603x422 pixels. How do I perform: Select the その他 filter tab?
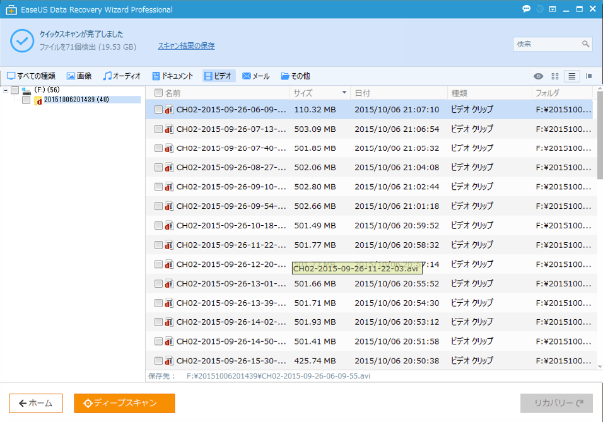click(295, 76)
